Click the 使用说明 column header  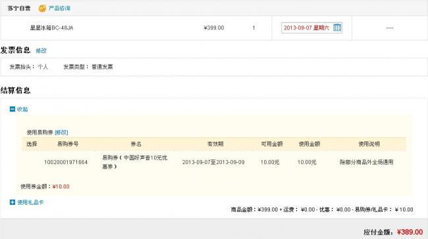(x=369, y=144)
